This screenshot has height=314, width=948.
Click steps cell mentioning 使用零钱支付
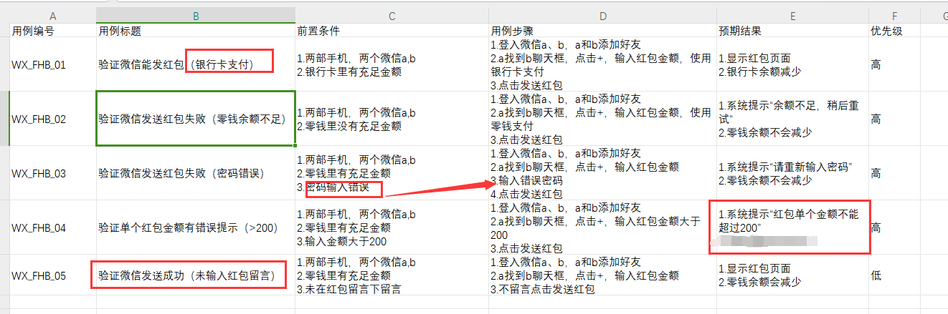click(x=602, y=119)
